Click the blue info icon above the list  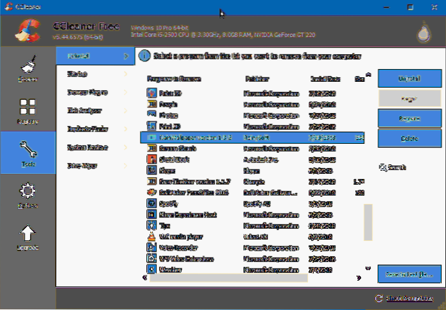[144, 56]
